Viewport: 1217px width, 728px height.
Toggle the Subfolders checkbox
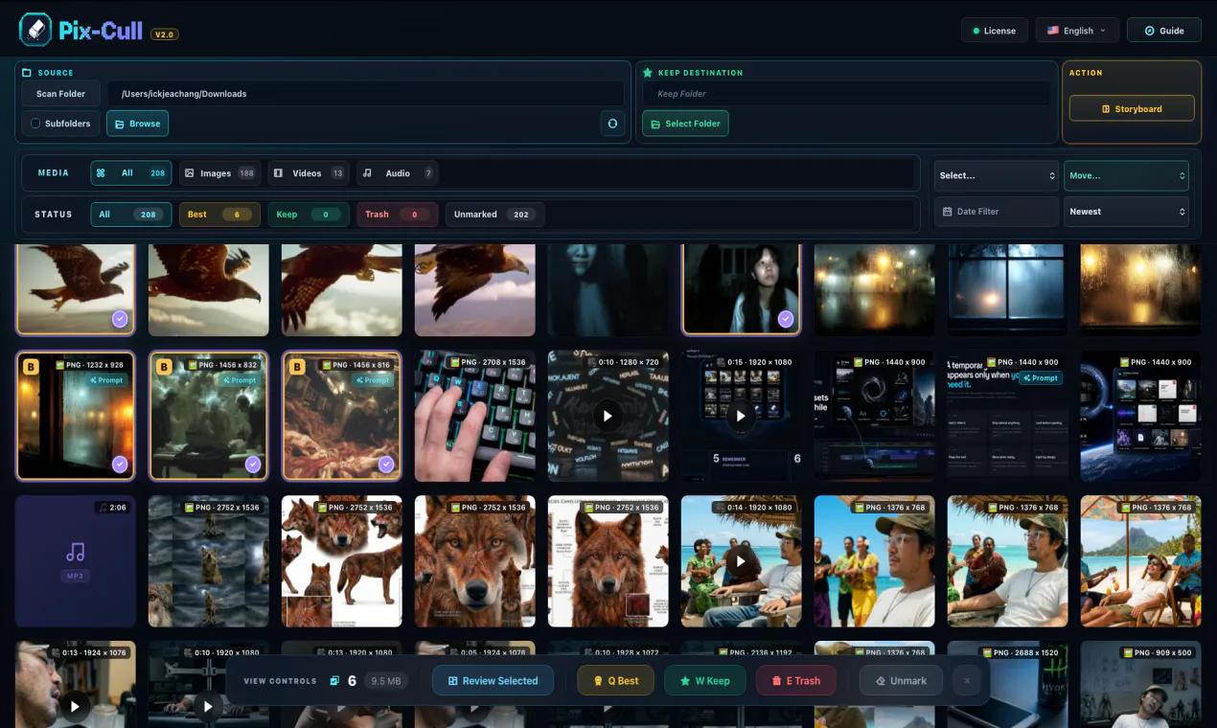[35, 124]
